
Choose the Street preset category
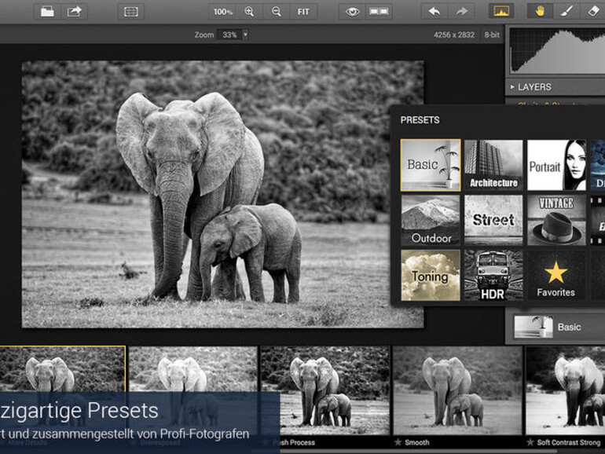click(x=493, y=220)
